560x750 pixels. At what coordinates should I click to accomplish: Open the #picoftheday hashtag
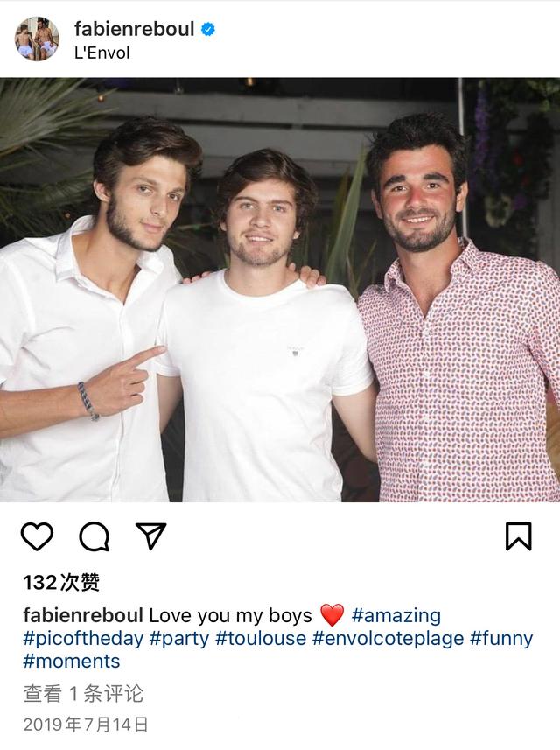pyautogui.click(x=83, y=639)
